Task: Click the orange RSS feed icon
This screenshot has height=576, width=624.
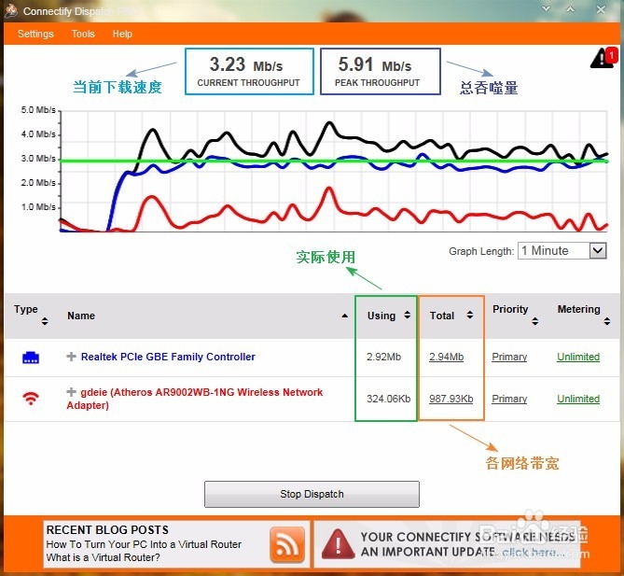Action: pyautogui.click(x=287, y=544)
